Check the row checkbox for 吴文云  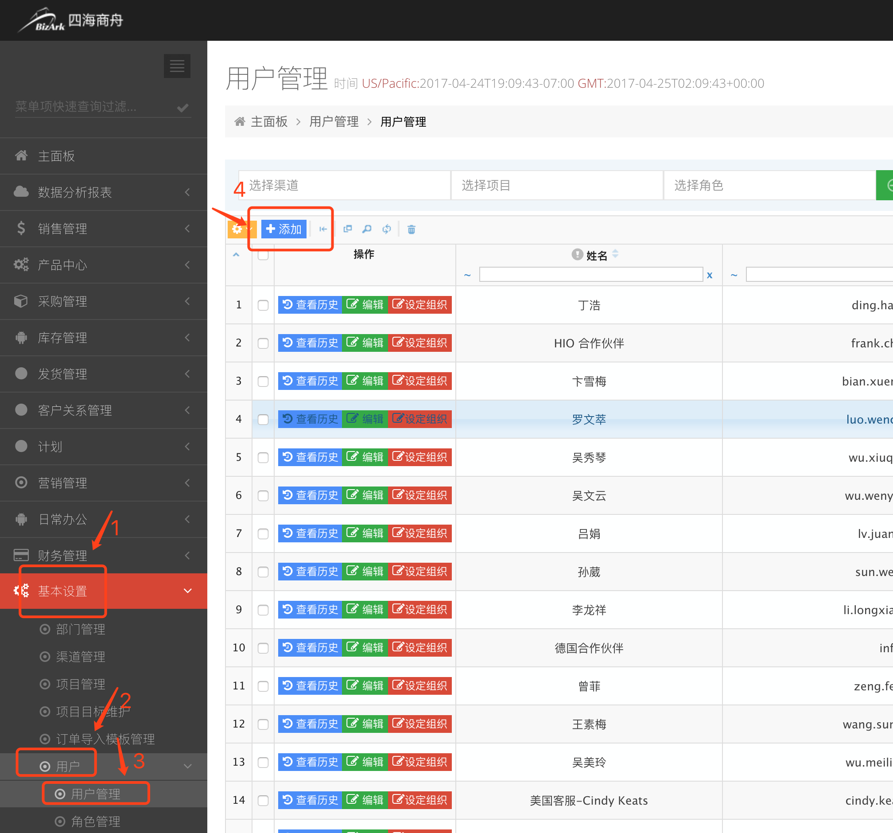pos(263,495)
